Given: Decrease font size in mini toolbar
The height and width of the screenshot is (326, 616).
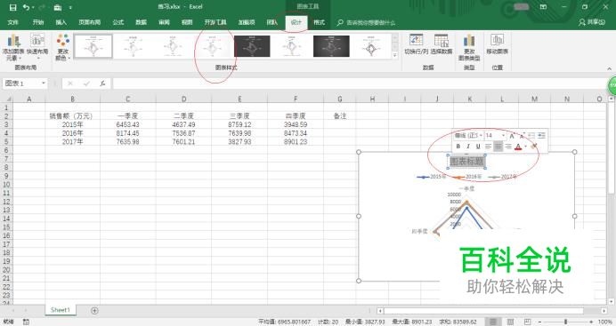Looking at the screenshot, I should [522, 136].
